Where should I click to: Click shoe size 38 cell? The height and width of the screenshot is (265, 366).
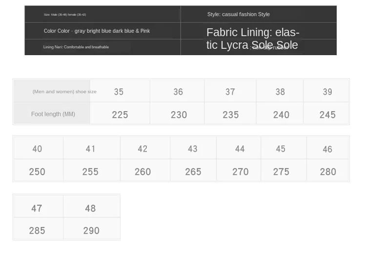coord(280,91)
